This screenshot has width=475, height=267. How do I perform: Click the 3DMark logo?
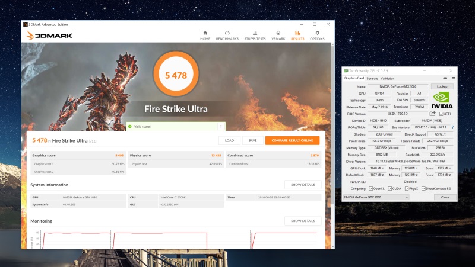click(x=49, y=36)
